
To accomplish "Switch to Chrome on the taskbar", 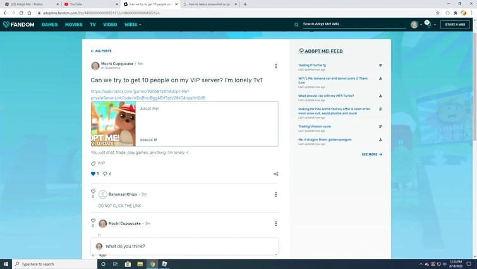I will coord(152,264).
